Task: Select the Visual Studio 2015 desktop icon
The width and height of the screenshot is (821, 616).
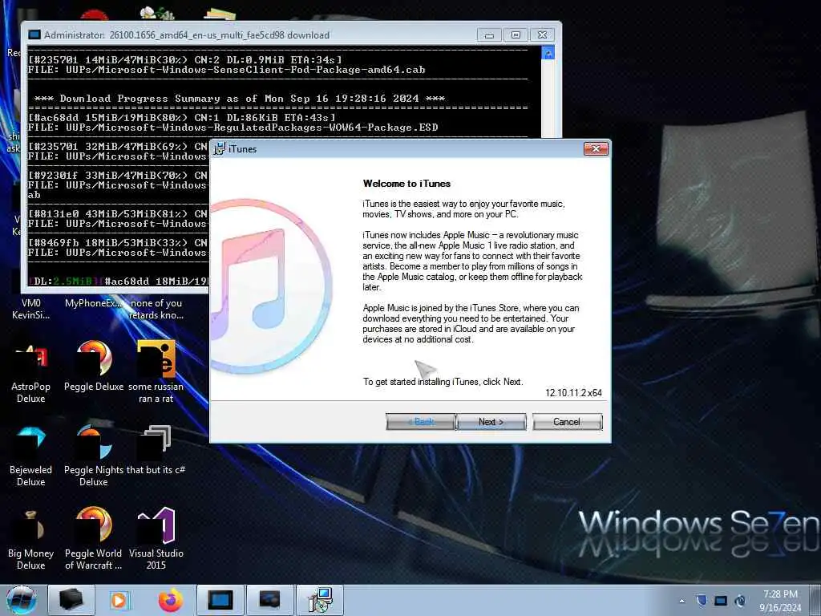Action: [x=156, y=540]
